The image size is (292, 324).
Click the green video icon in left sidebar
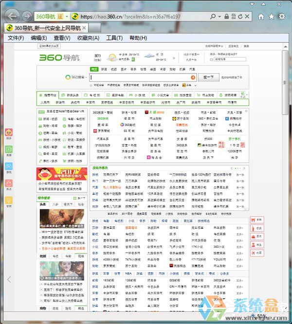click(x=9, y=149)
